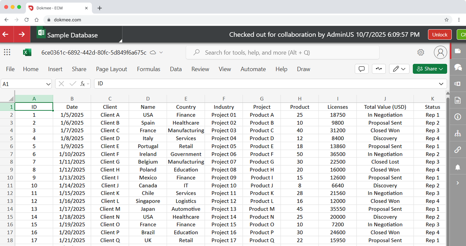466x246 pixels.
Task: Open the Formulas tab
Action: (x=149, y=69)
